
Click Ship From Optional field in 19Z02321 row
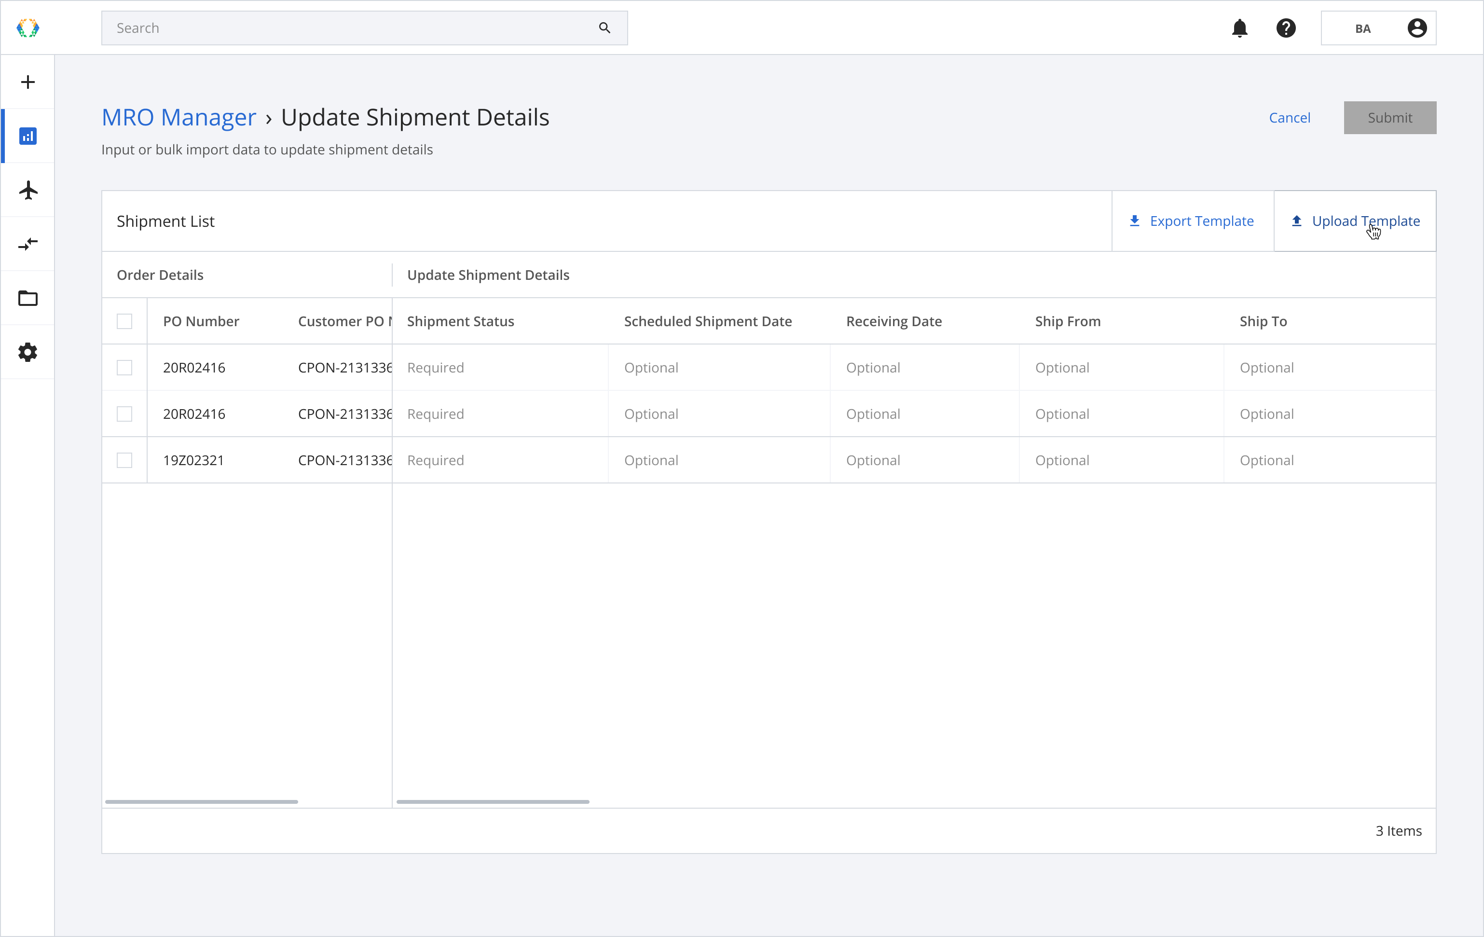pyautogui.click(x=1122, y=460)
